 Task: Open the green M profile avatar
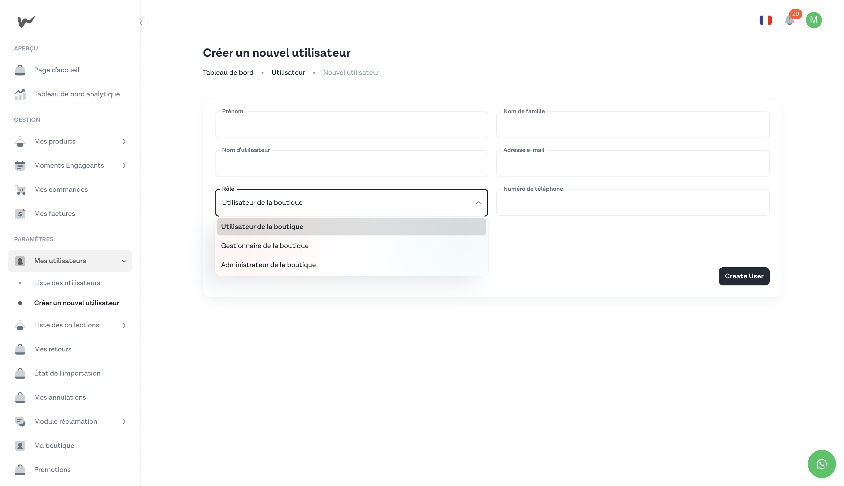pyautogui.click(x=814, y=20)
